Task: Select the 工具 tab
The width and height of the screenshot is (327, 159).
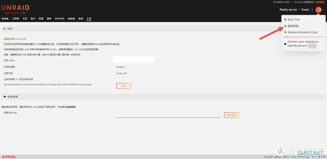Action: tap(89, 18)
